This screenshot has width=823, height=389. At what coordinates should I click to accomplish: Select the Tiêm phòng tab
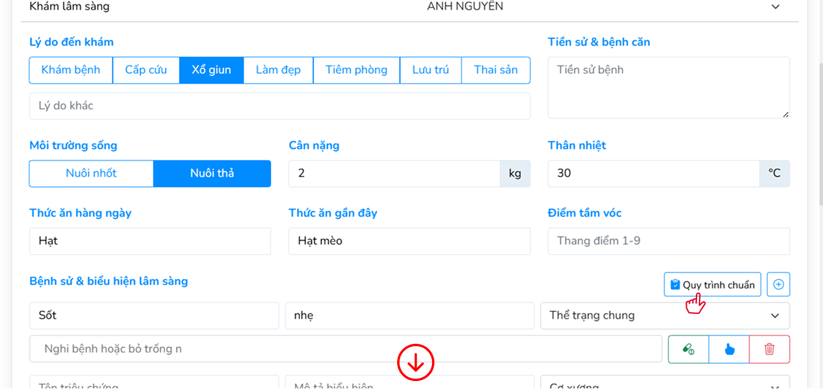coord(356,70)
